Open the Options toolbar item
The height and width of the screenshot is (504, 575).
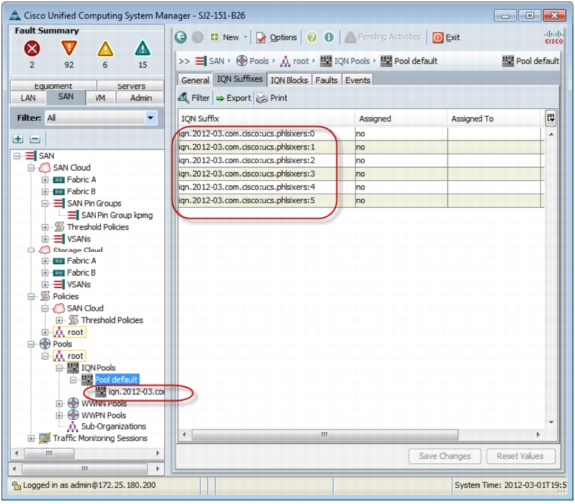point(277,37)
